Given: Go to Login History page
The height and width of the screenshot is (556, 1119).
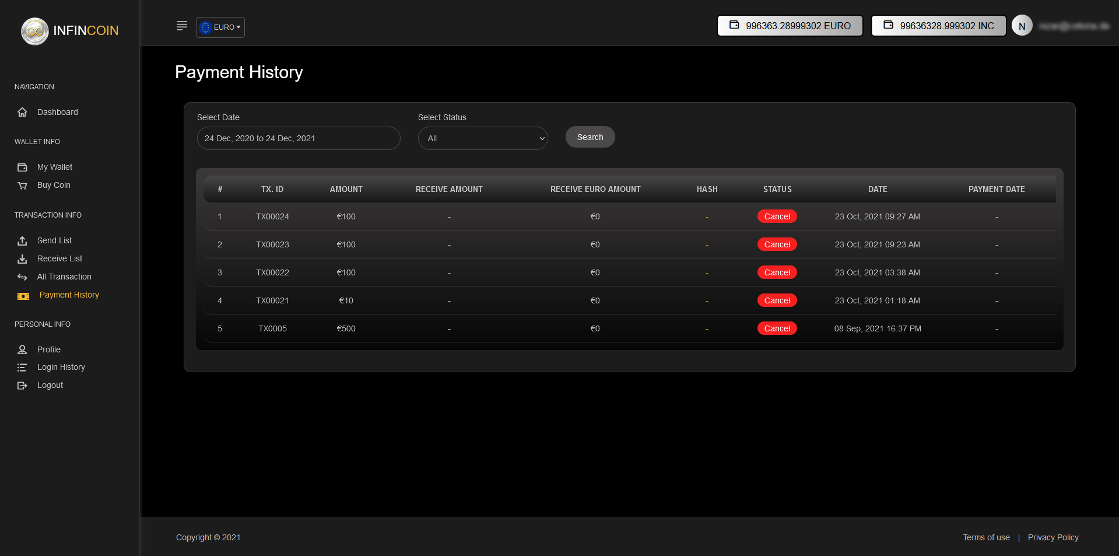Looking at the screenshot, I should point(61,367).
